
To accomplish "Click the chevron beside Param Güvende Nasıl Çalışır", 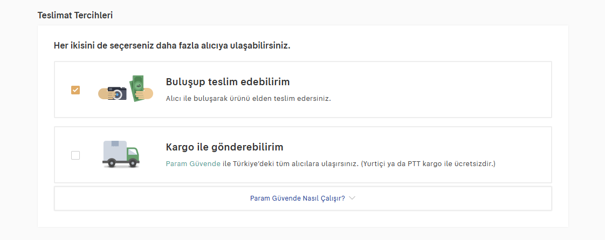I will click(352, 198).
